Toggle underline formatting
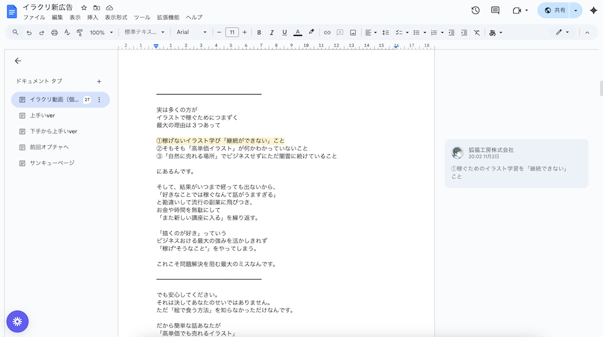 click(285, 32)
